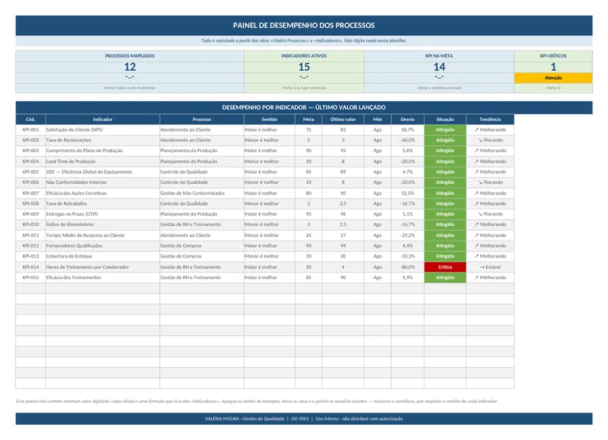
Task: Click the 'PAINEL DE DESEMPENHO DOS PROCESSOS' title
Action: (x=303, y=25)
